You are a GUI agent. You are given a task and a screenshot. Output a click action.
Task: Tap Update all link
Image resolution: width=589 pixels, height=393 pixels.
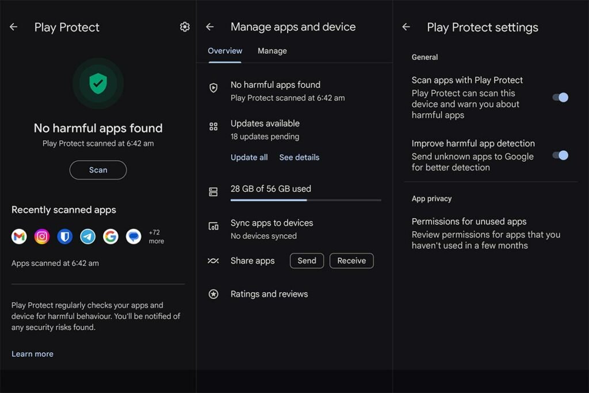249,158
